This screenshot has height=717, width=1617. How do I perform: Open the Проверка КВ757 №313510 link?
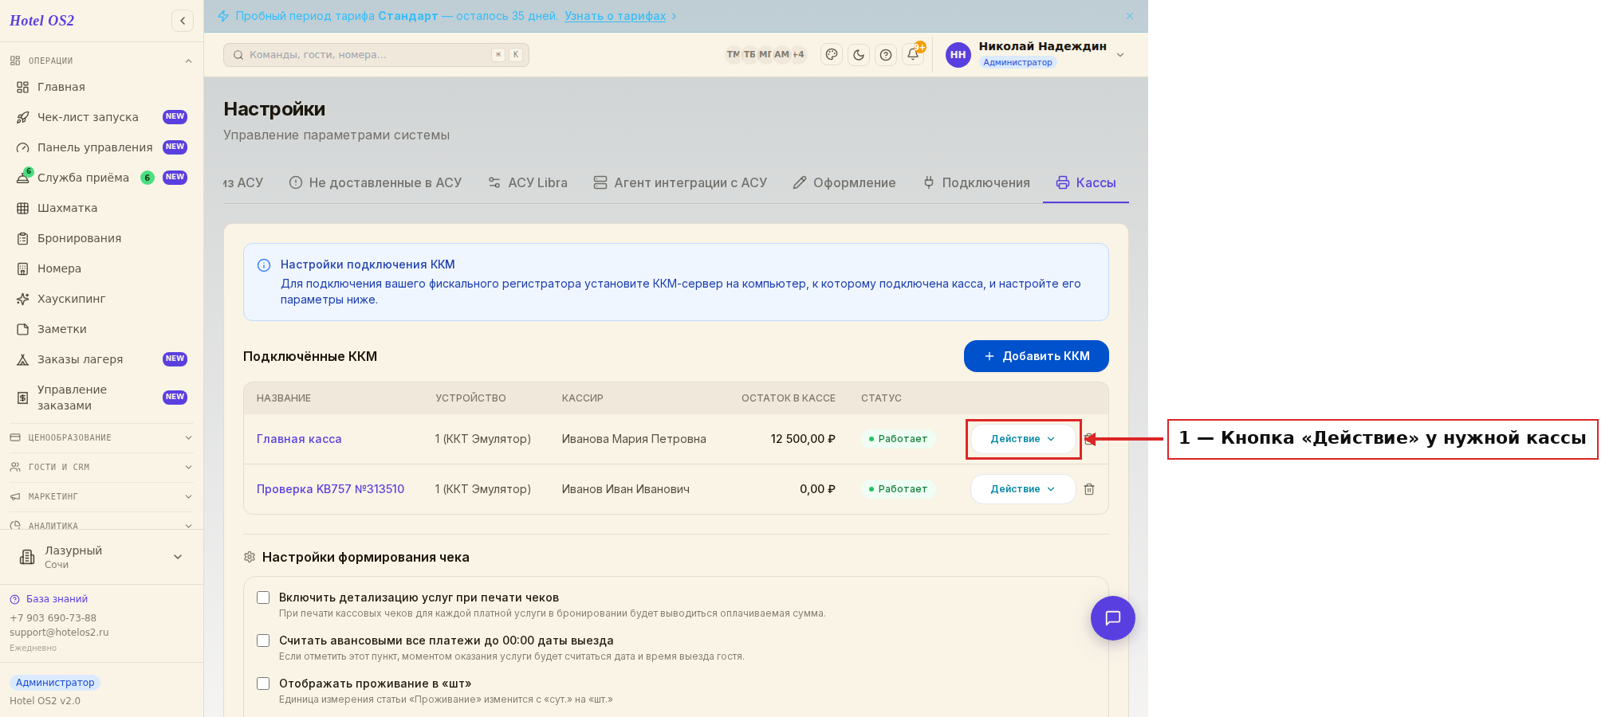pyautogui.click(x=330, y=489)
